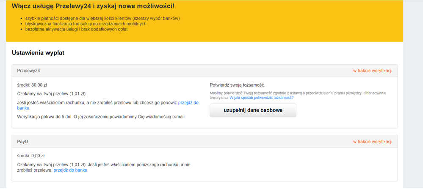Click PayU 'w trakcie weryfikacji' status
423x189 pixels.
[x=373, y=141]
